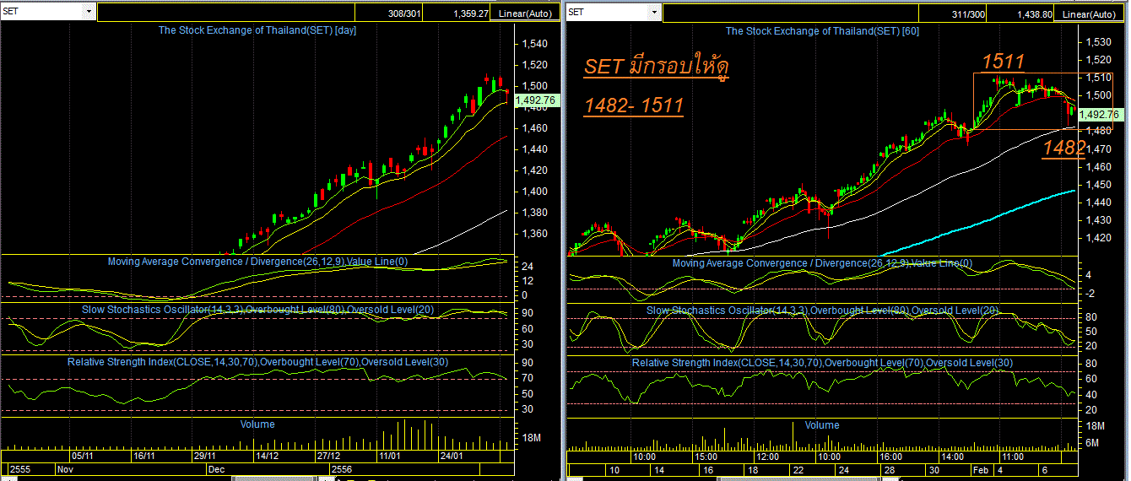Click the Dec month label on the daily axis
Viewport: 1131px width, 481px height.
[217, 467]
